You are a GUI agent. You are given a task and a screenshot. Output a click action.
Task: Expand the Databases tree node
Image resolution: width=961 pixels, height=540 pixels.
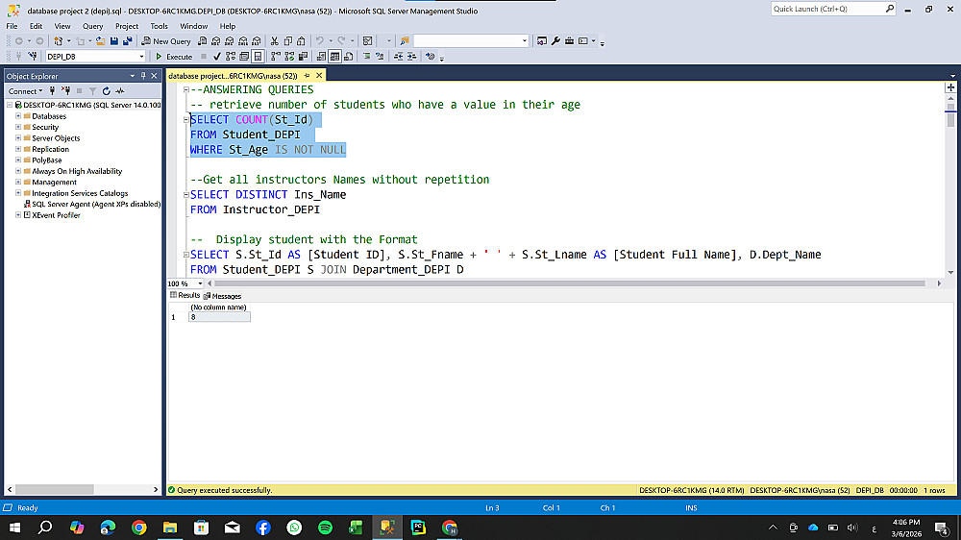[17, 116]
